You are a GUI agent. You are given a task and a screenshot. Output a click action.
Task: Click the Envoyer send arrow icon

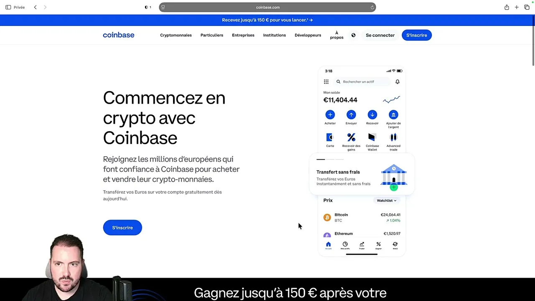pos(351,115)
